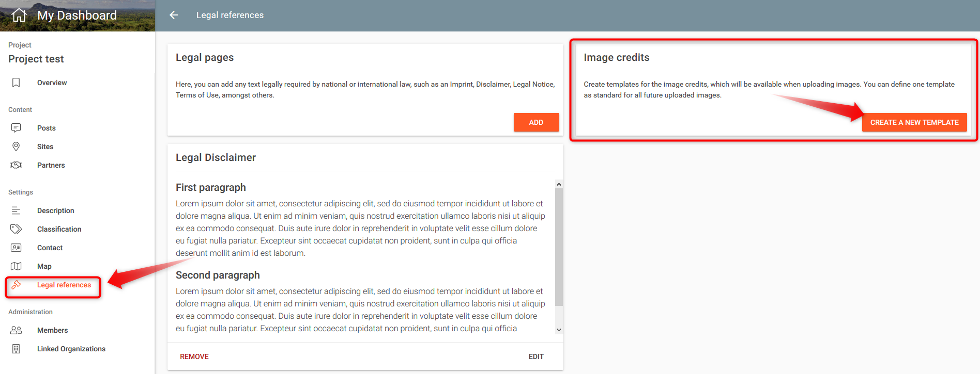Click the Sites location pin icon
Image resolution: width=980 pixels, height=374 pixels.
click(x=16, y=147)
